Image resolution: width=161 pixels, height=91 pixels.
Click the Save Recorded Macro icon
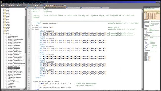tap(62, 5)
